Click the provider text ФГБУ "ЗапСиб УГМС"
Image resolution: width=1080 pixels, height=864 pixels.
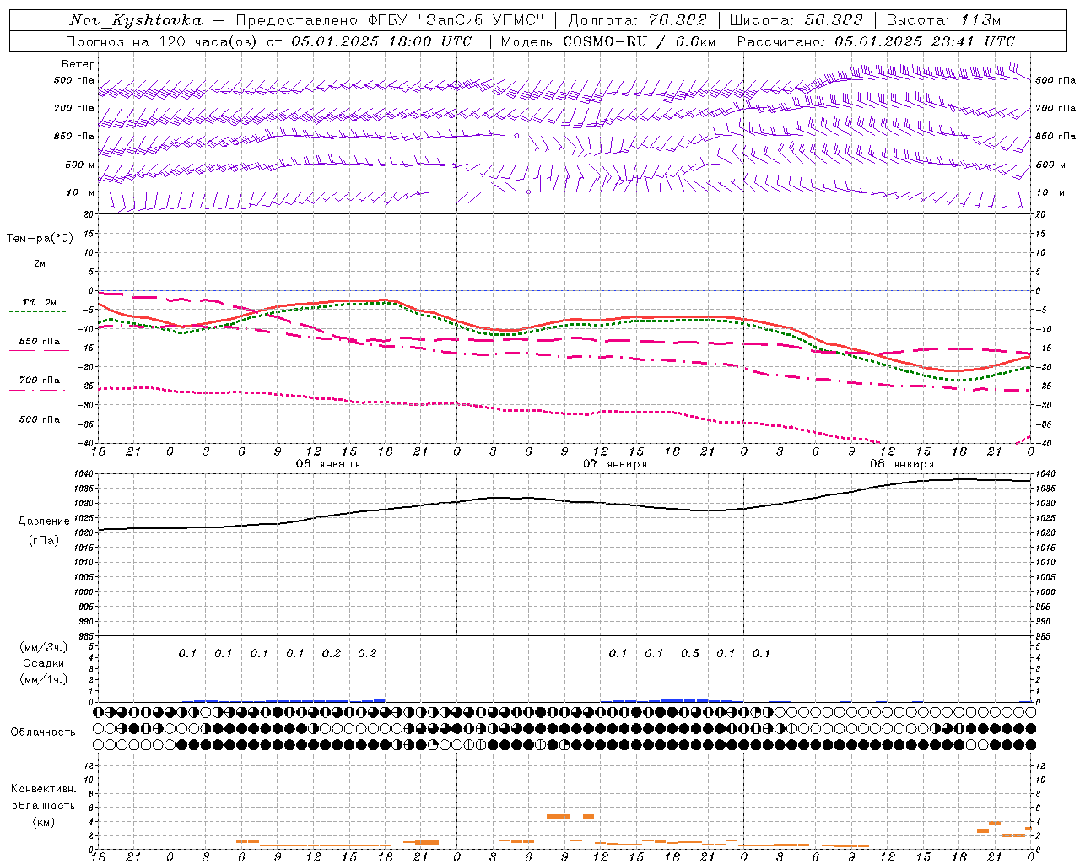456,20
